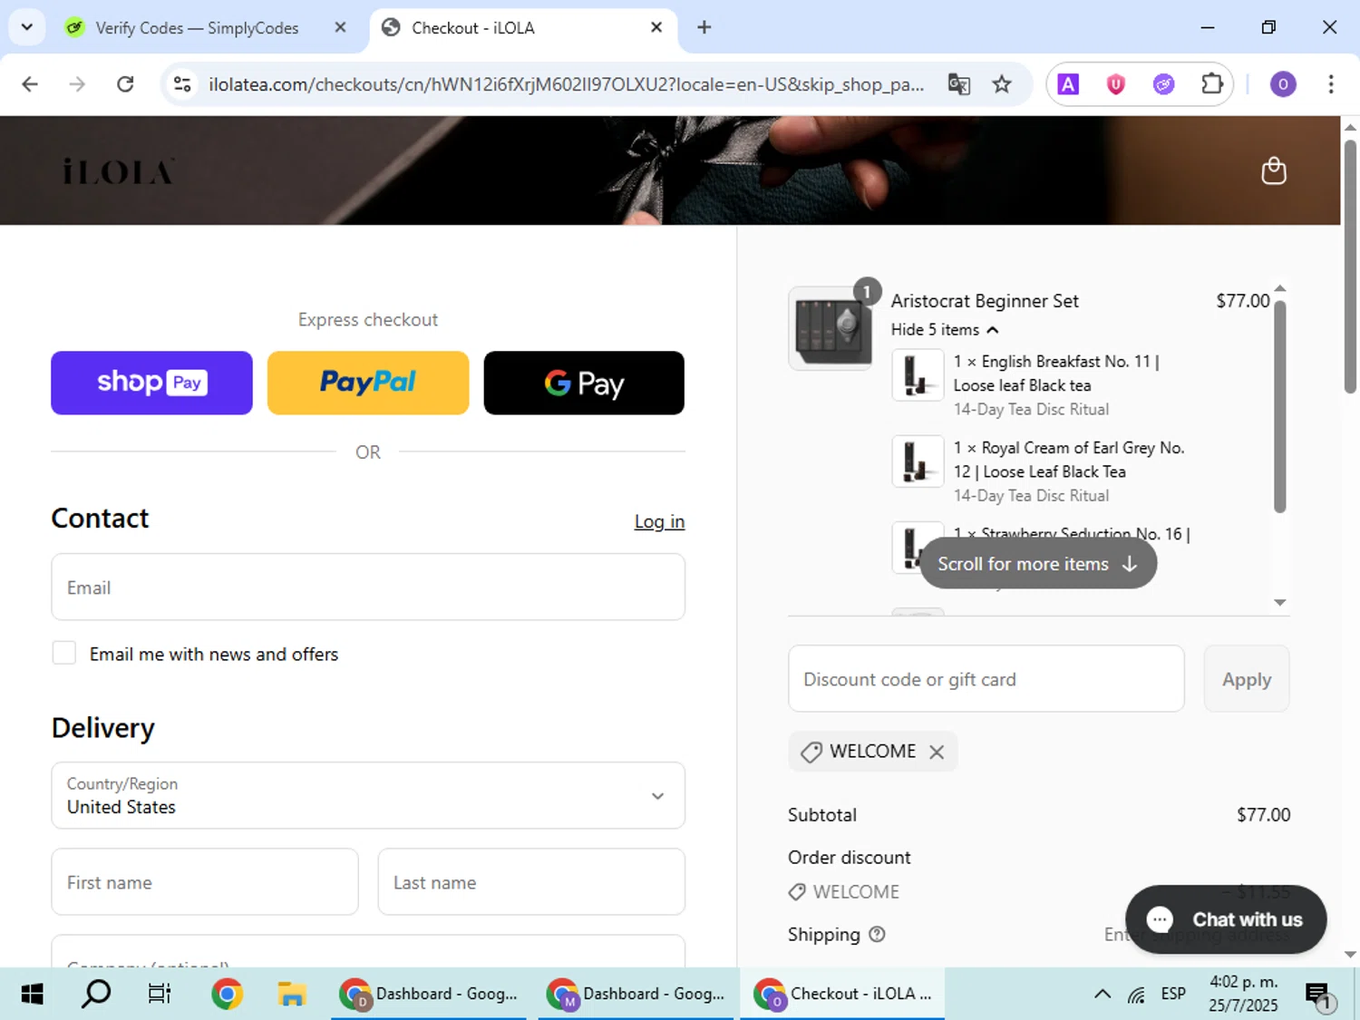Collapse the Hide 5 items list
Viewport: 1360px width, 1020px height.
[x=944, y=330]
